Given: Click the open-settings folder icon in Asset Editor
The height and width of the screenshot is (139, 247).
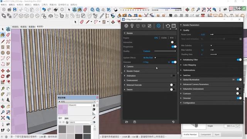Looking at the screenshot, I should point(127,122).
